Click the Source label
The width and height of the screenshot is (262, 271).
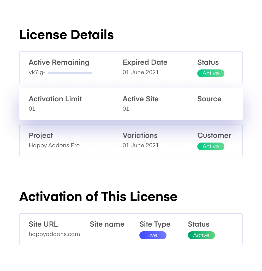click(x=209, y=99)
